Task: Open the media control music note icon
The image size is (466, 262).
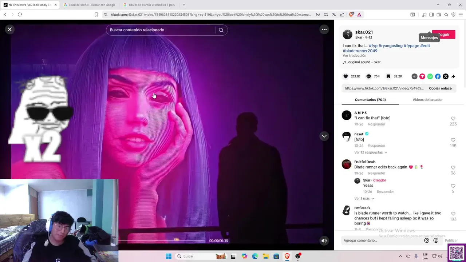Action: tap(424, 15)
